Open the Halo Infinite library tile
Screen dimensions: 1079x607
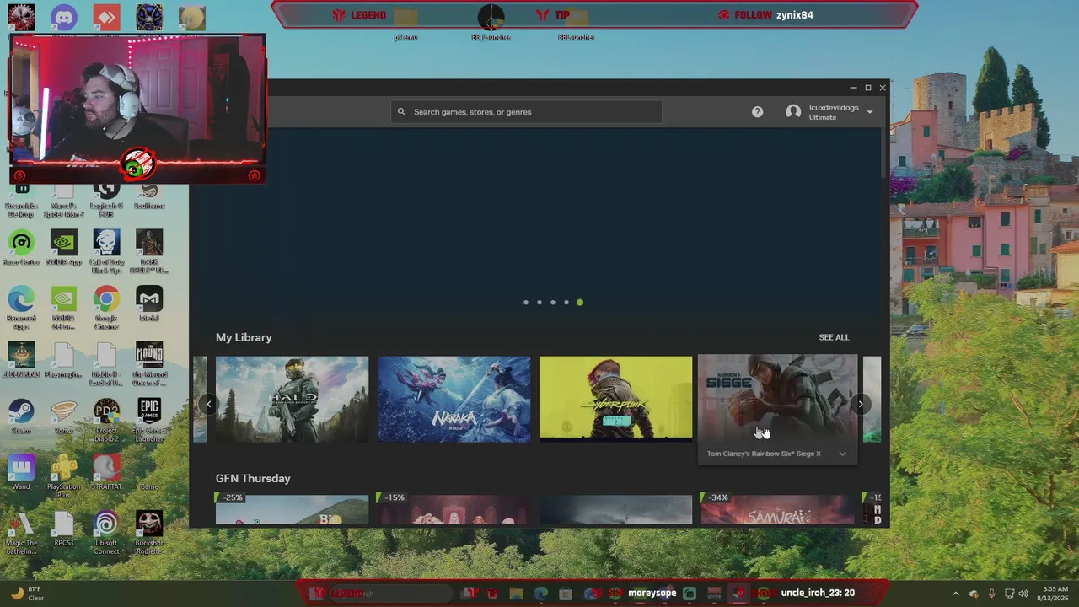point(292,399)
